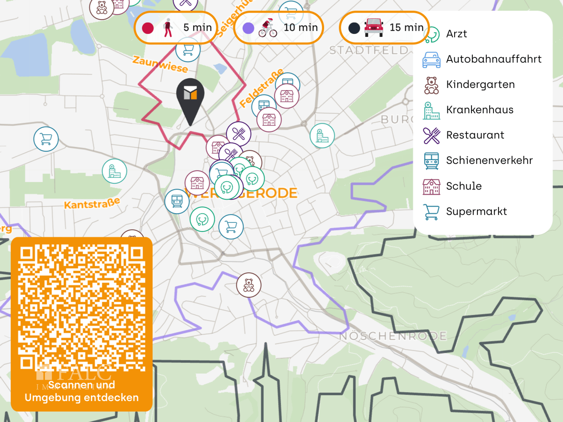This screenshot has height=422, width=563.
Task: Click the kindergarten marker above Nöschenrode
Action: (248, 285)
